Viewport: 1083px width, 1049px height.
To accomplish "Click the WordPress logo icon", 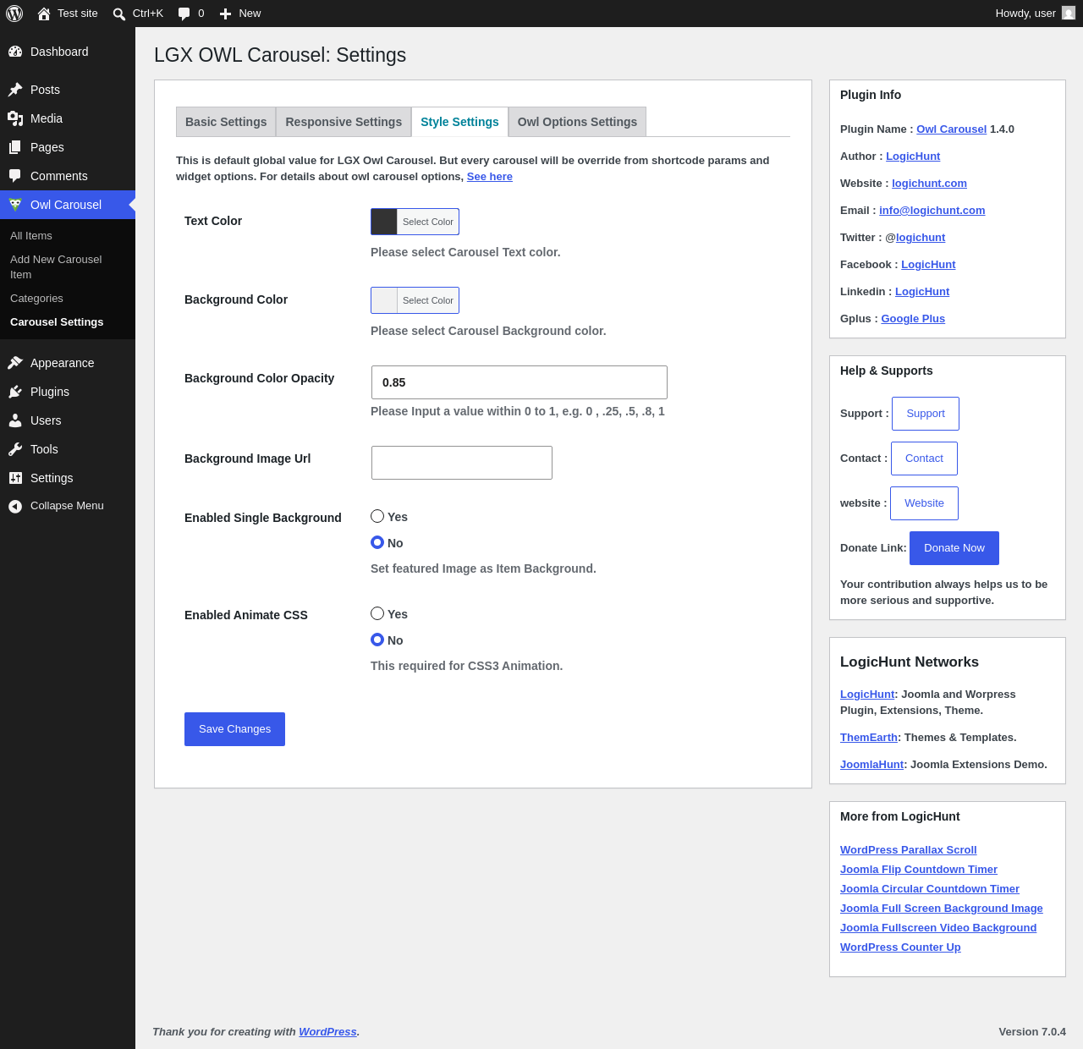I will 14,14.
